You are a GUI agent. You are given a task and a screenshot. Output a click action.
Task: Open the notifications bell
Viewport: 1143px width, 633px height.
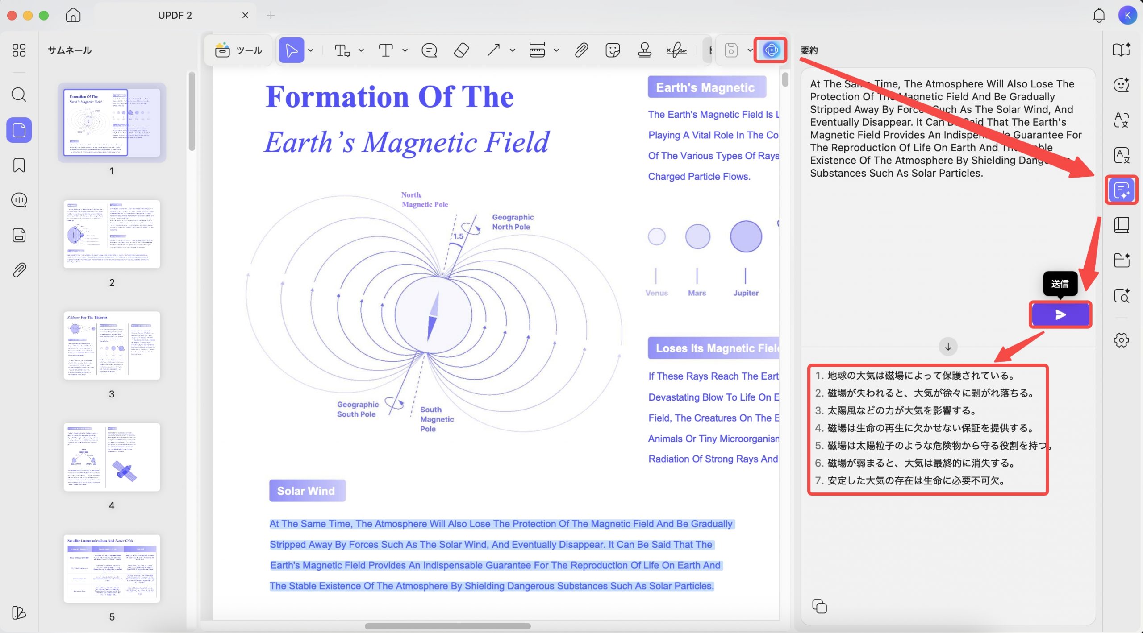click(x=1099, y=15)
